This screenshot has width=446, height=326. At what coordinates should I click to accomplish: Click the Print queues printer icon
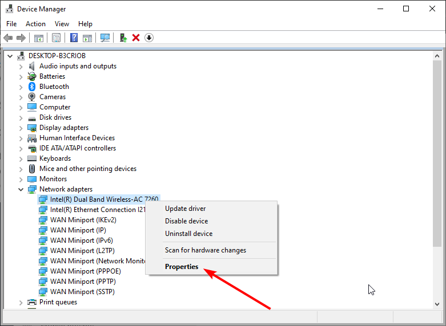coord(32,302)
